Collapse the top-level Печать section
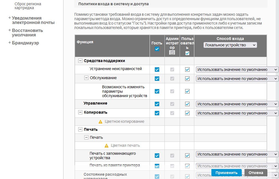279x179 pixels. [80, 129]
